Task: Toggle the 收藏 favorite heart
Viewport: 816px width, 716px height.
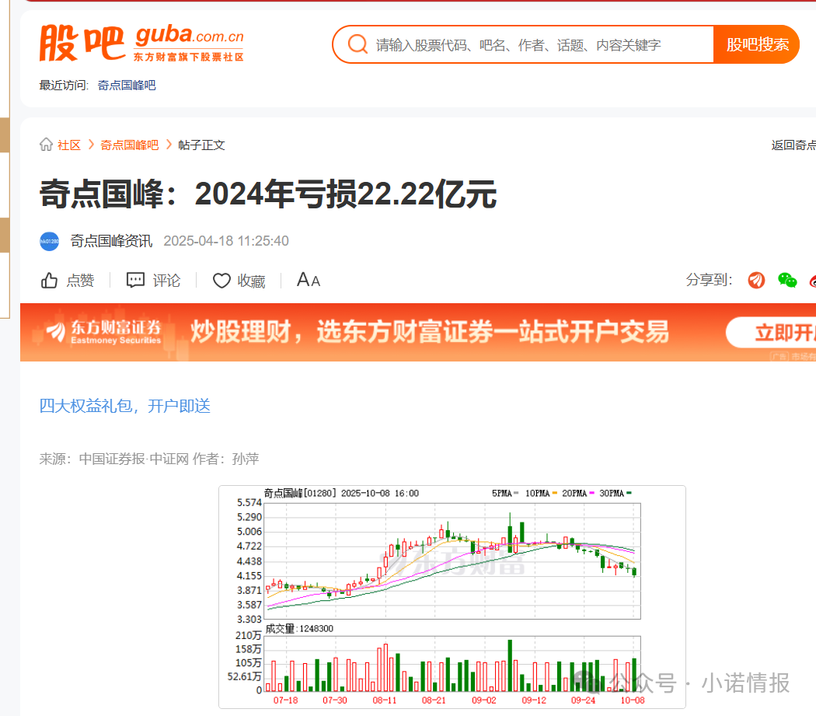Action: coord(221,280)
